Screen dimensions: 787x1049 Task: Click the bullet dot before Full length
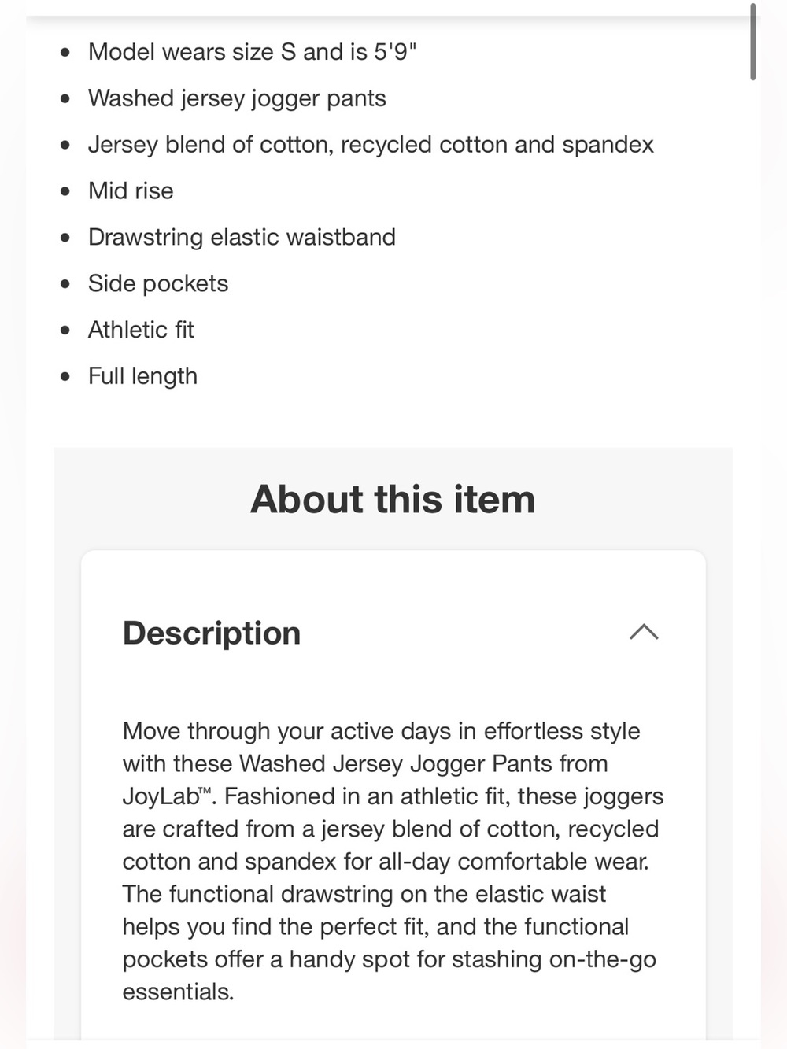pos(65,376)
